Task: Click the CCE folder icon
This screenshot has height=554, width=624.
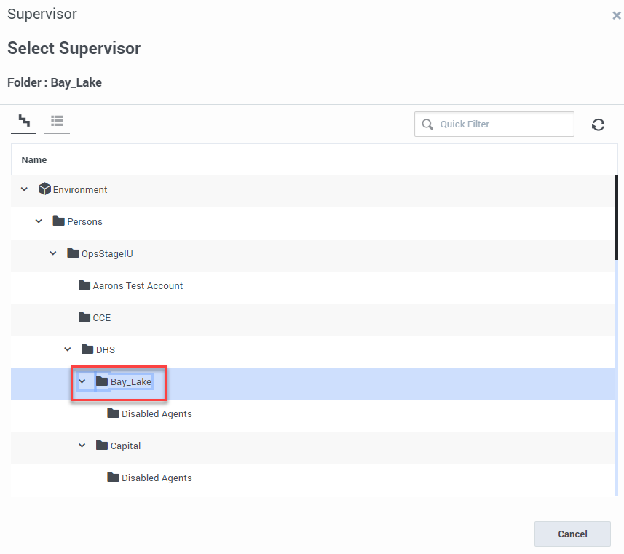Action: [84, 317]
